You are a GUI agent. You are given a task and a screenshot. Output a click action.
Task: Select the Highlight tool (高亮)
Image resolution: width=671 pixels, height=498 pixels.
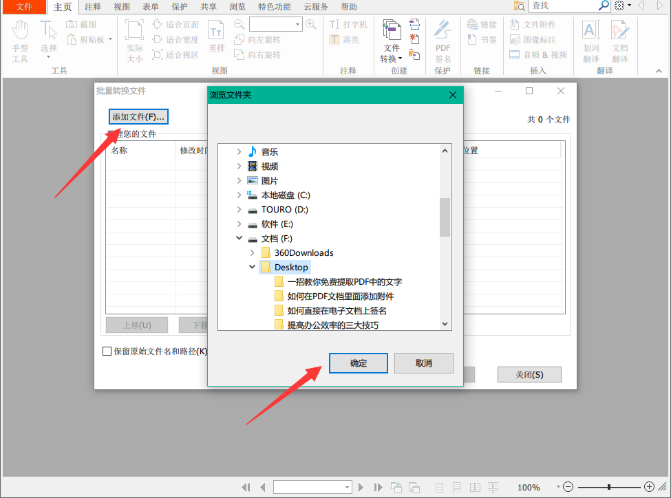pyautogui.click(x=347, y=39)
